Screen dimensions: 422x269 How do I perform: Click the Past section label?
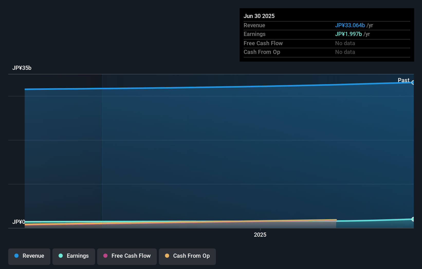[403, 80]
